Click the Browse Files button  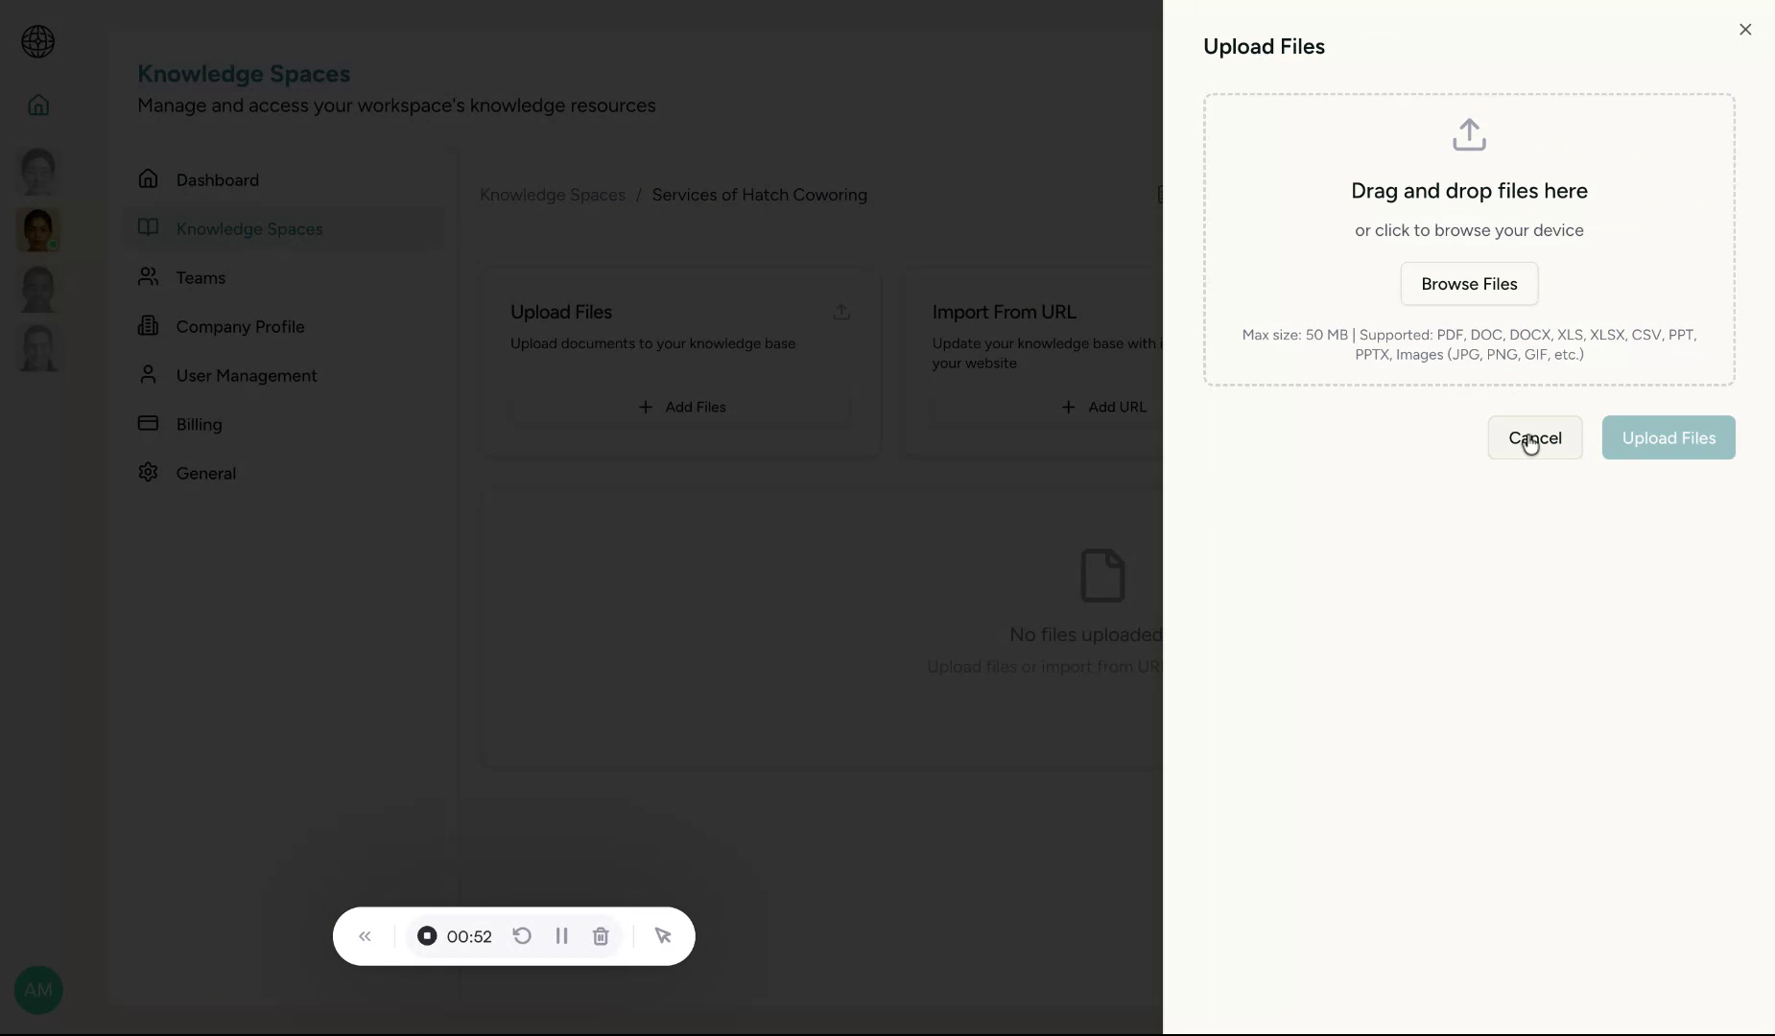pyautogui.click(x=1469, y=284)
